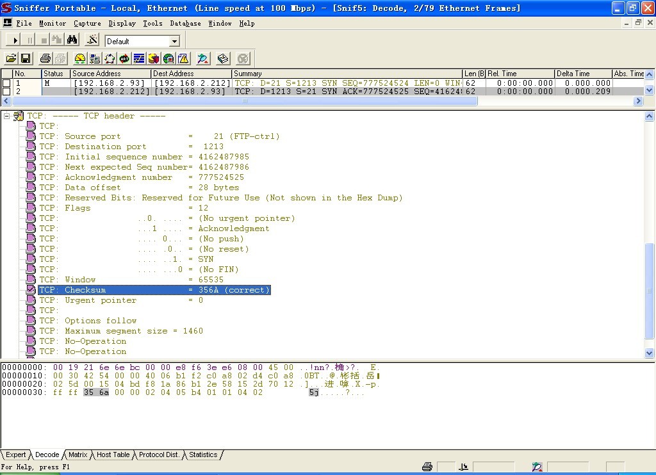The width and height of the screenshot is (656, 475).
Task: Click the Pause capture button
Action: pos(29,40)
